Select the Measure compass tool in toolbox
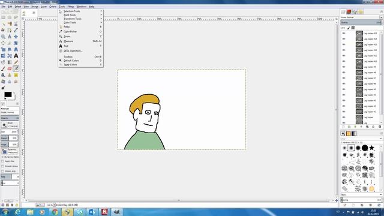 [10, 37]
